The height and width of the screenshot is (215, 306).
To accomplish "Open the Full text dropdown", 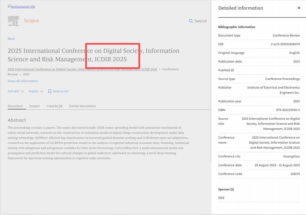I will (x=16, y=91).
